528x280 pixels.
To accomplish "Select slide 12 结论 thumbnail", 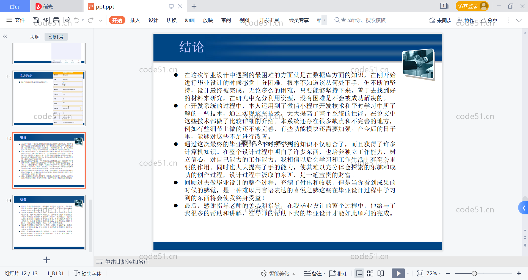I will click(x=49, y=160).
